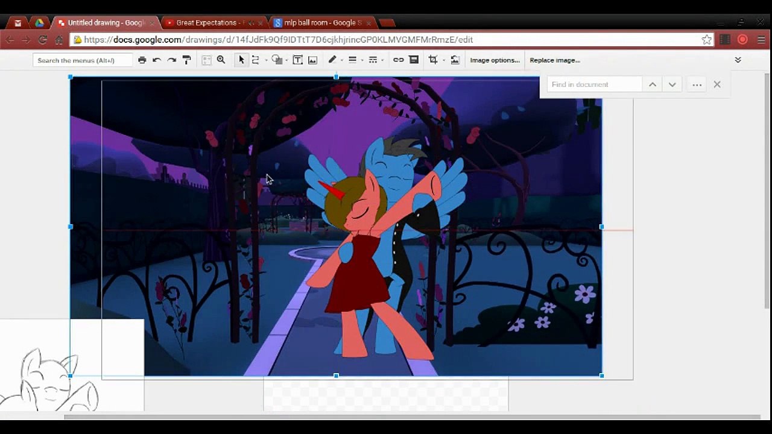Redo the last action
This screenshot has width=772, height=434.
point(172,60)
